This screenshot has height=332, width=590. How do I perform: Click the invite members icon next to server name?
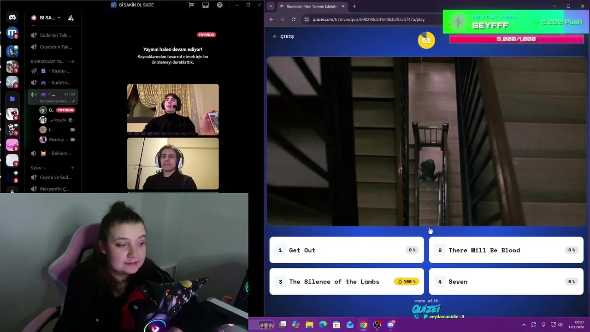point(71,18)
